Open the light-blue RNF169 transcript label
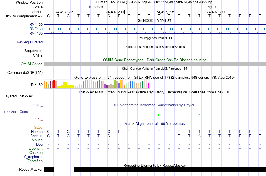The width and height of the screenshot is (266, 176). coord(36,29)
